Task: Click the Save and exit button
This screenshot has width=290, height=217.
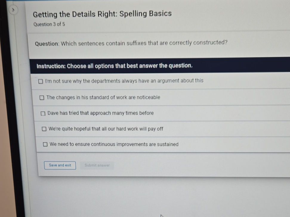Action: click(x=60, y=165)
